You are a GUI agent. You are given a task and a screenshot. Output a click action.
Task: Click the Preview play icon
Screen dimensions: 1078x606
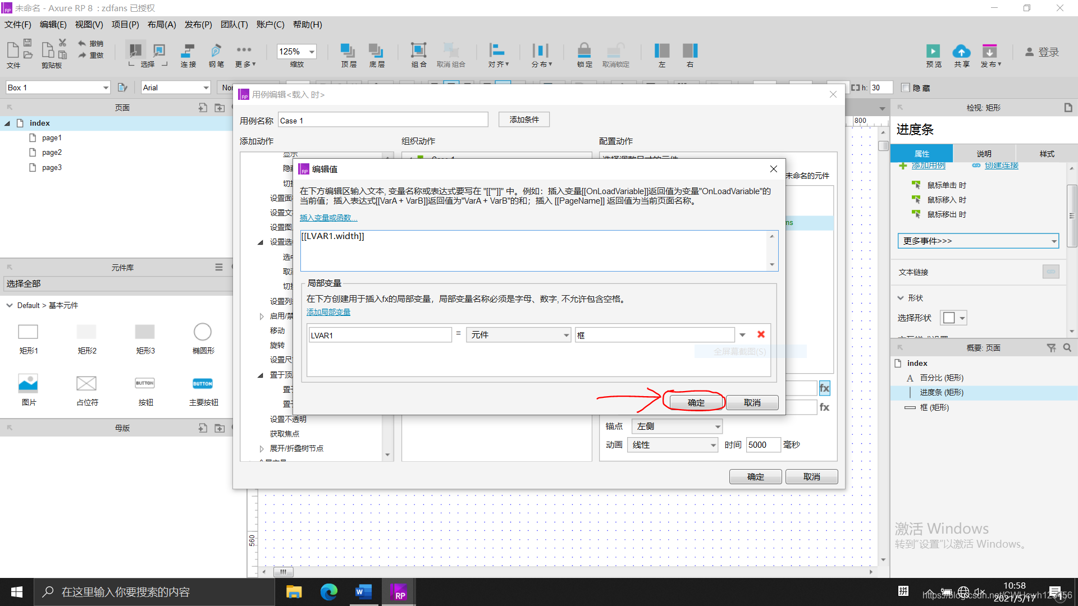tap(933, 51)
